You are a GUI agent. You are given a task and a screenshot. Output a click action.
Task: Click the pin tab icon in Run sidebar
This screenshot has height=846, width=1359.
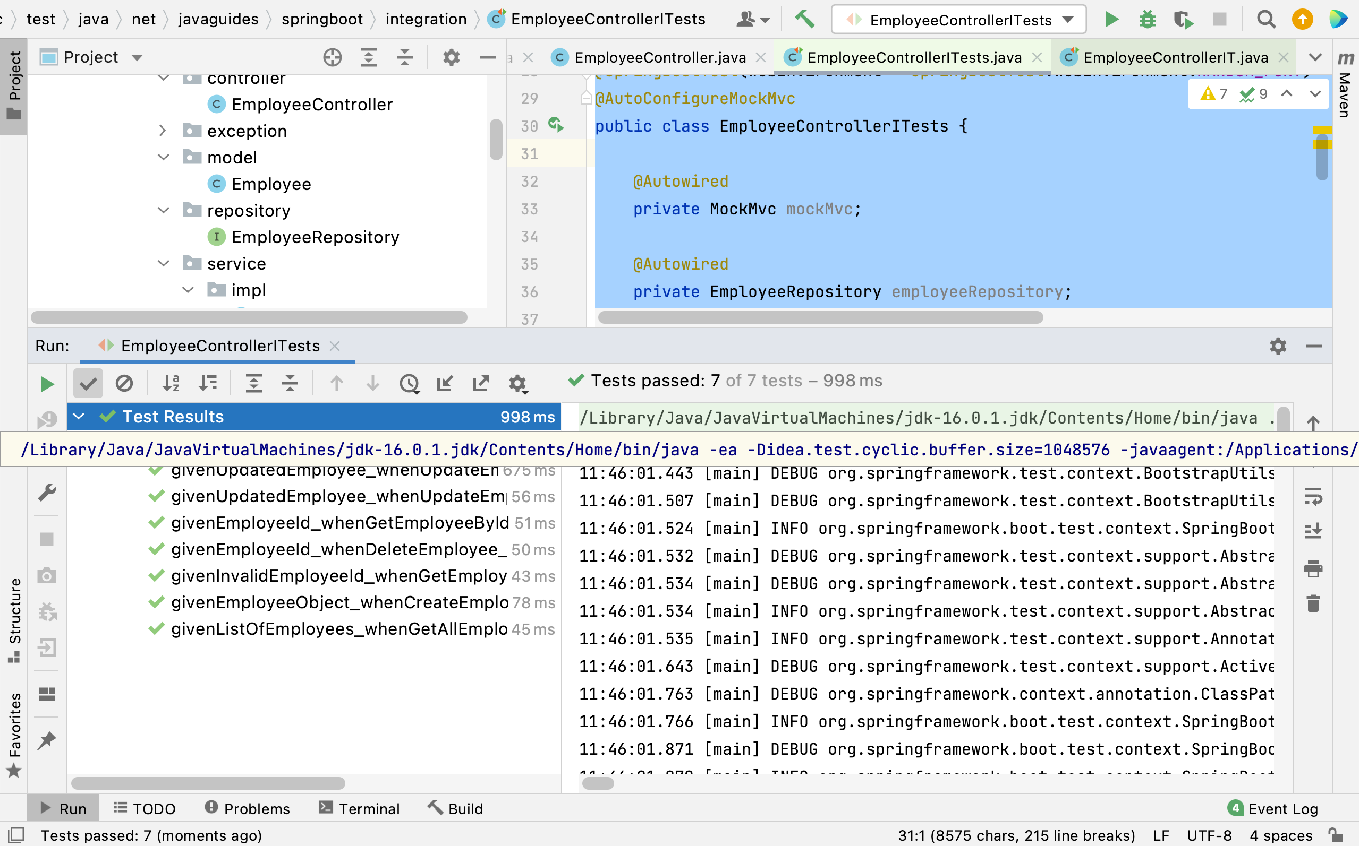click(x=47, y=740)
